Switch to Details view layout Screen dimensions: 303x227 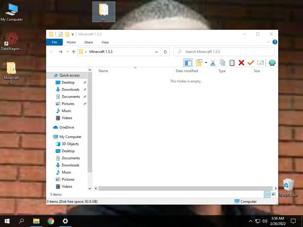[x=267, y=194]
